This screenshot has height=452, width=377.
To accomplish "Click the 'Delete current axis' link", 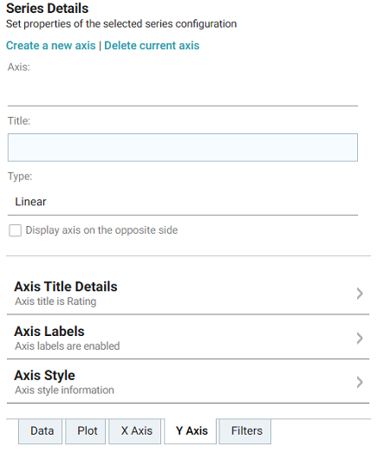I will click(x=152, y=46).
